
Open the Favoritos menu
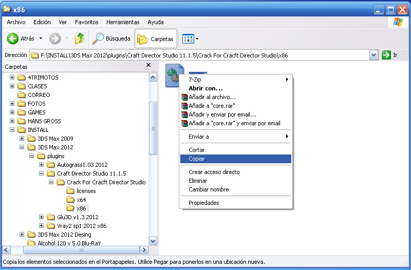coord(86,22)
